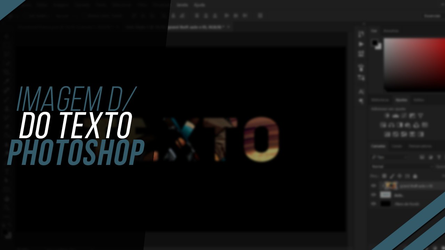Hide the text layer with the eye icon
Screen dimensions: 445x250
tap(374, 195)
